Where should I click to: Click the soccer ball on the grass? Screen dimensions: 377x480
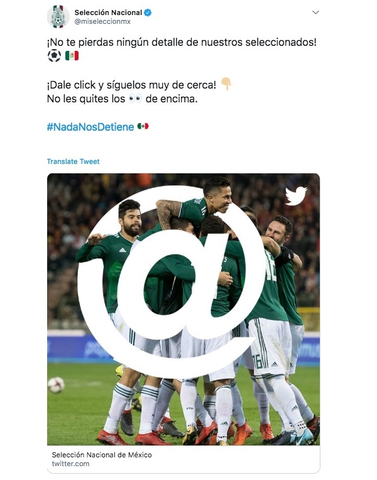[56, 385]
